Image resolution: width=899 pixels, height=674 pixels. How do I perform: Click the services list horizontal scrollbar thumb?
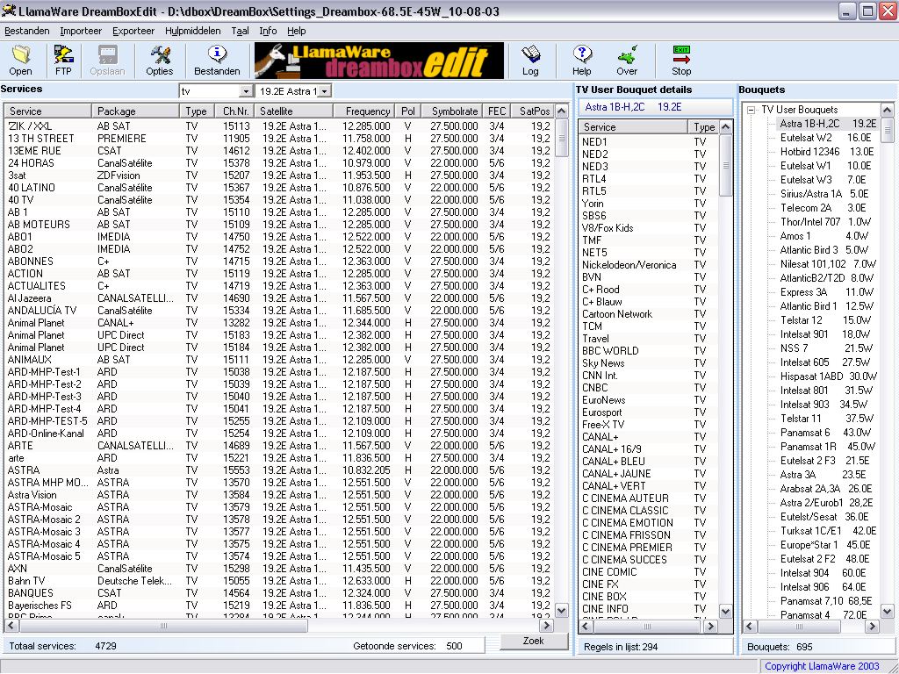[163, 626]
